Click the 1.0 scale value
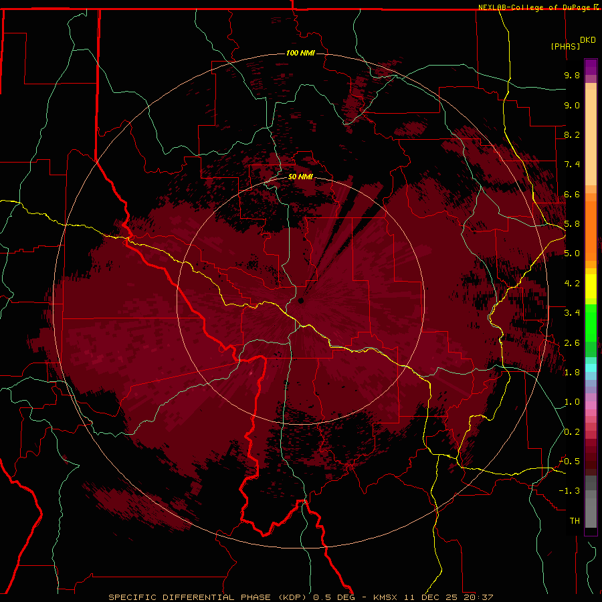Viewport: 602px width, 602px height. pyautogui.click(x=572, y=402)
